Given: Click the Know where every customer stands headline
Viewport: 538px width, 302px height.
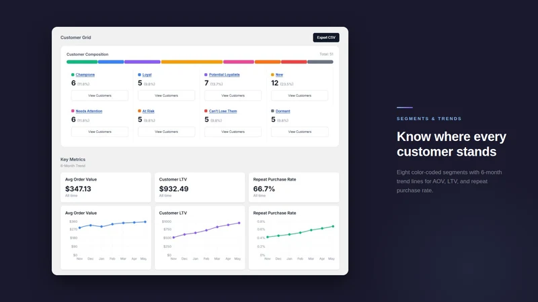Looking at the screenshot, I should click(451, 144).
